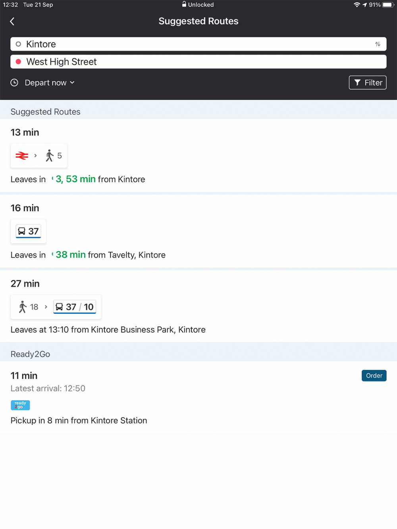Select the 16 min route from Tavelty
The image size is (397, 529).
click(198, 231)
